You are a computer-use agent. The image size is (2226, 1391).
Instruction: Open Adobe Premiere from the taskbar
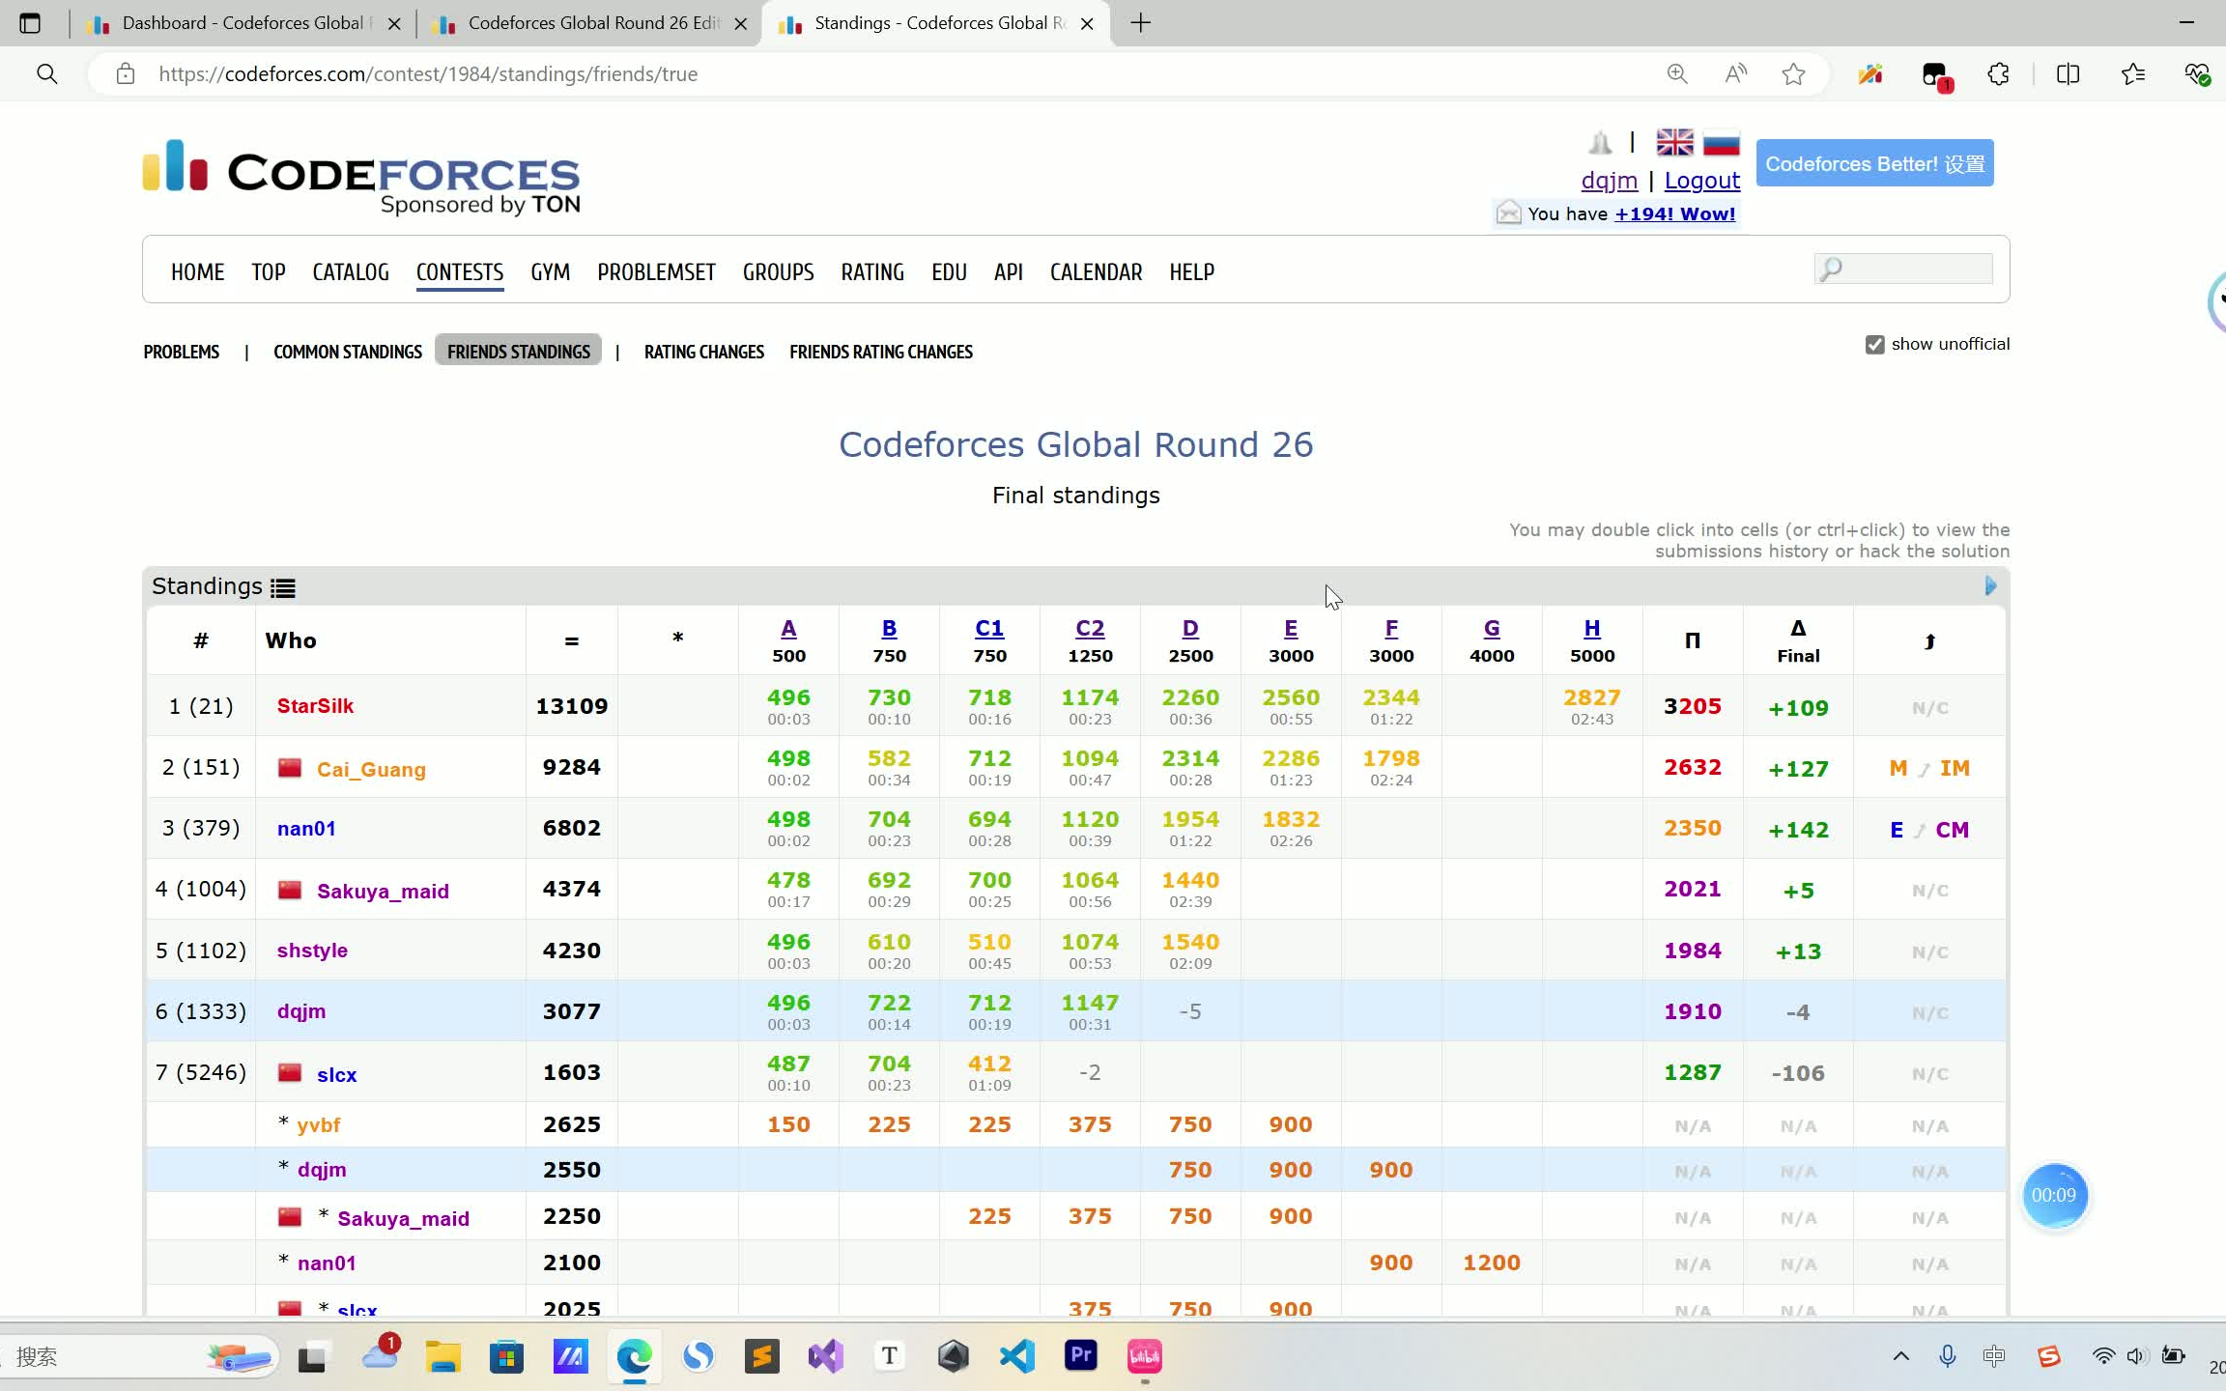(x=1080, y=1356)
